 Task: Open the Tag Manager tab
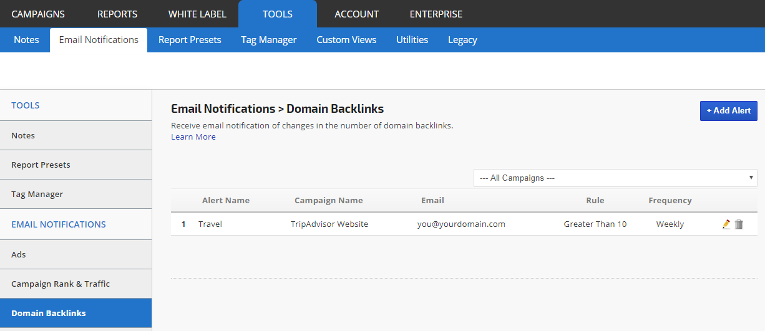[x=269, y=40]
